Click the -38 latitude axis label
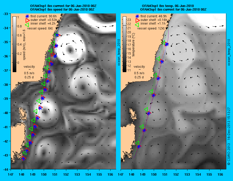The image size is (233, 181). coord(5,84)
